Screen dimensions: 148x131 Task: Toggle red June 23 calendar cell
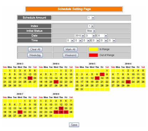(x=128, y=82)
